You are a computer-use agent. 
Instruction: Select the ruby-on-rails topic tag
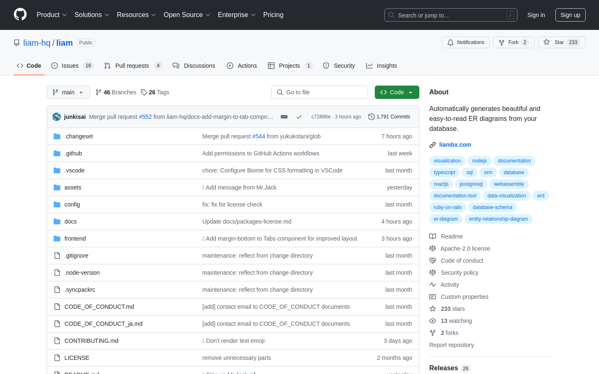click(x=448, y=207)
